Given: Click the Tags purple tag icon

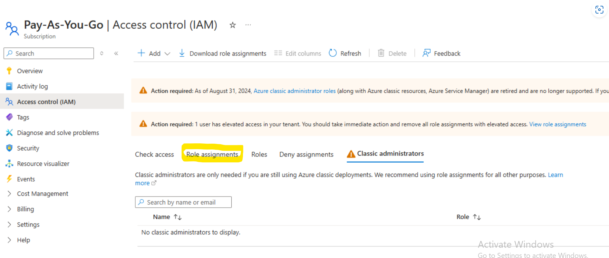Looking at the screenshot, I should coord(9,117).
